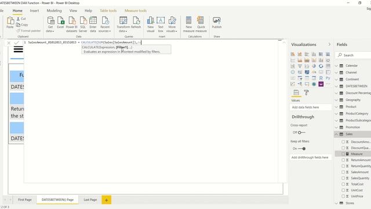Click the Quick measure icon

201,20
